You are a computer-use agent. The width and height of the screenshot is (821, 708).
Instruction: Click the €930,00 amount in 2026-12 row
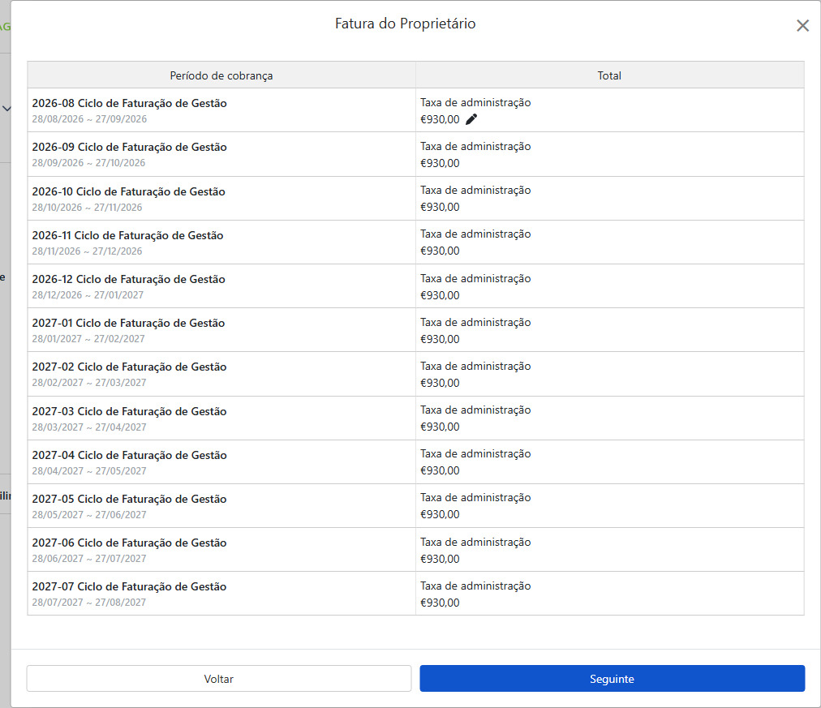[x=440, y=296]
